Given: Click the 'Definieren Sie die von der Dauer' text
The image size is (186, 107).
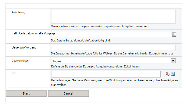Looking at the screenshot, I should coord(96,66).
